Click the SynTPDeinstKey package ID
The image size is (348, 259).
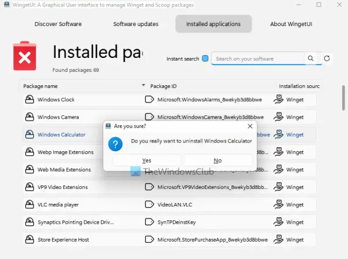[x=176, y=222]
